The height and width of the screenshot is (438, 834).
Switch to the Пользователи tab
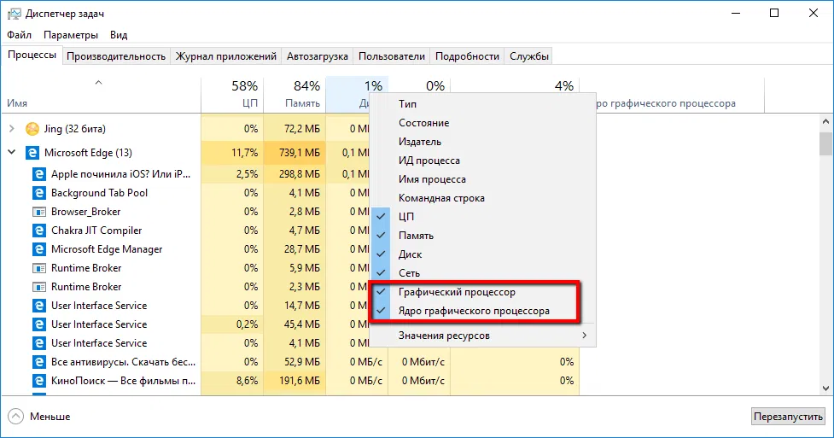click(x=392, y=56)
